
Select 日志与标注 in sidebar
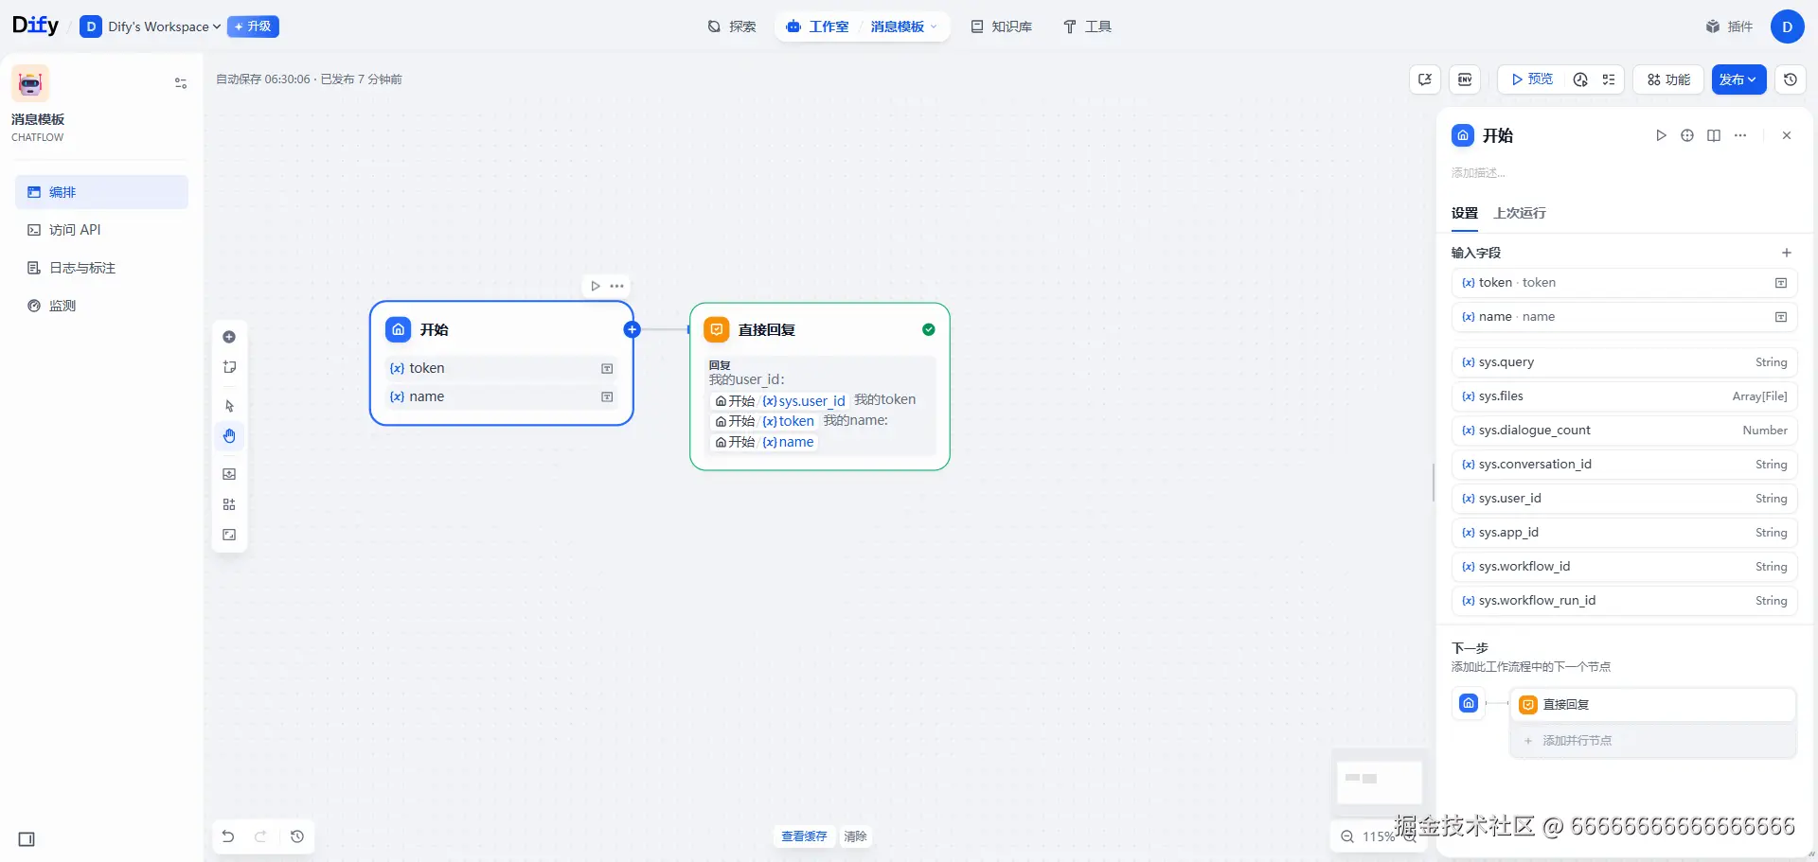pyautogui.click(x=101, y=268)
